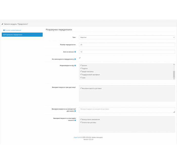Viewport: 177px width, 164px height.
Task: Show help icon for Розраховувати від
Action: [75, 65]
